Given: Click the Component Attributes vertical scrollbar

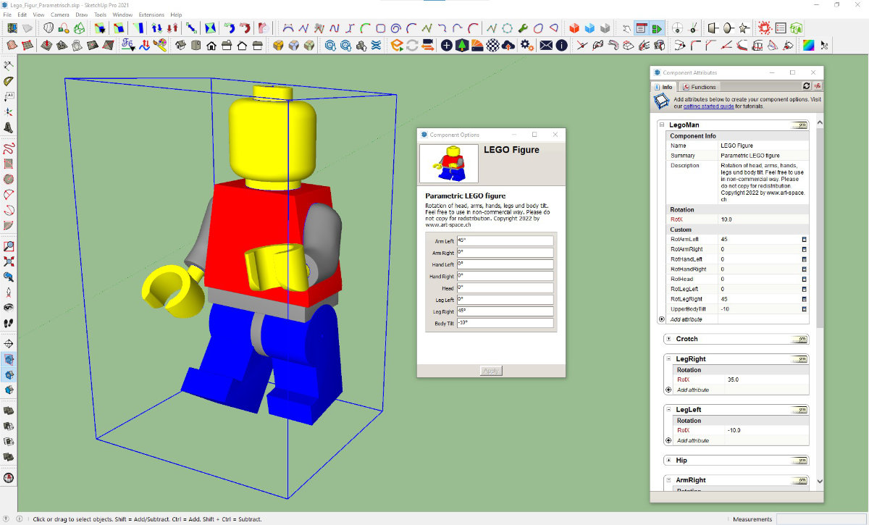Looking at the screenshot, I should coord(820,303).
